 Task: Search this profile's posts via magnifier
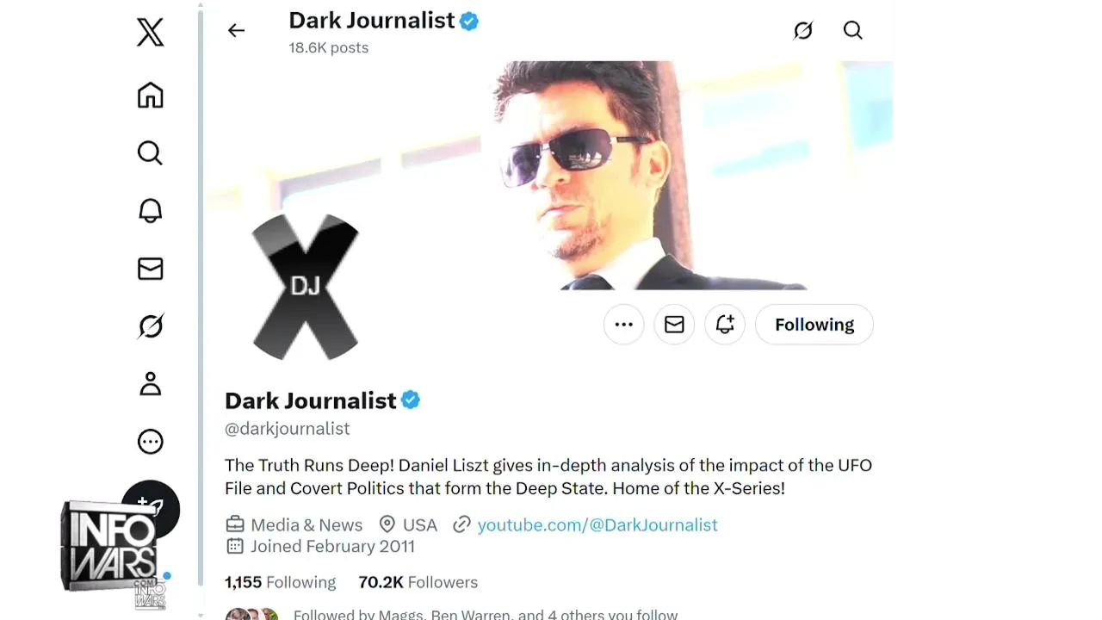tap(852, 30)
